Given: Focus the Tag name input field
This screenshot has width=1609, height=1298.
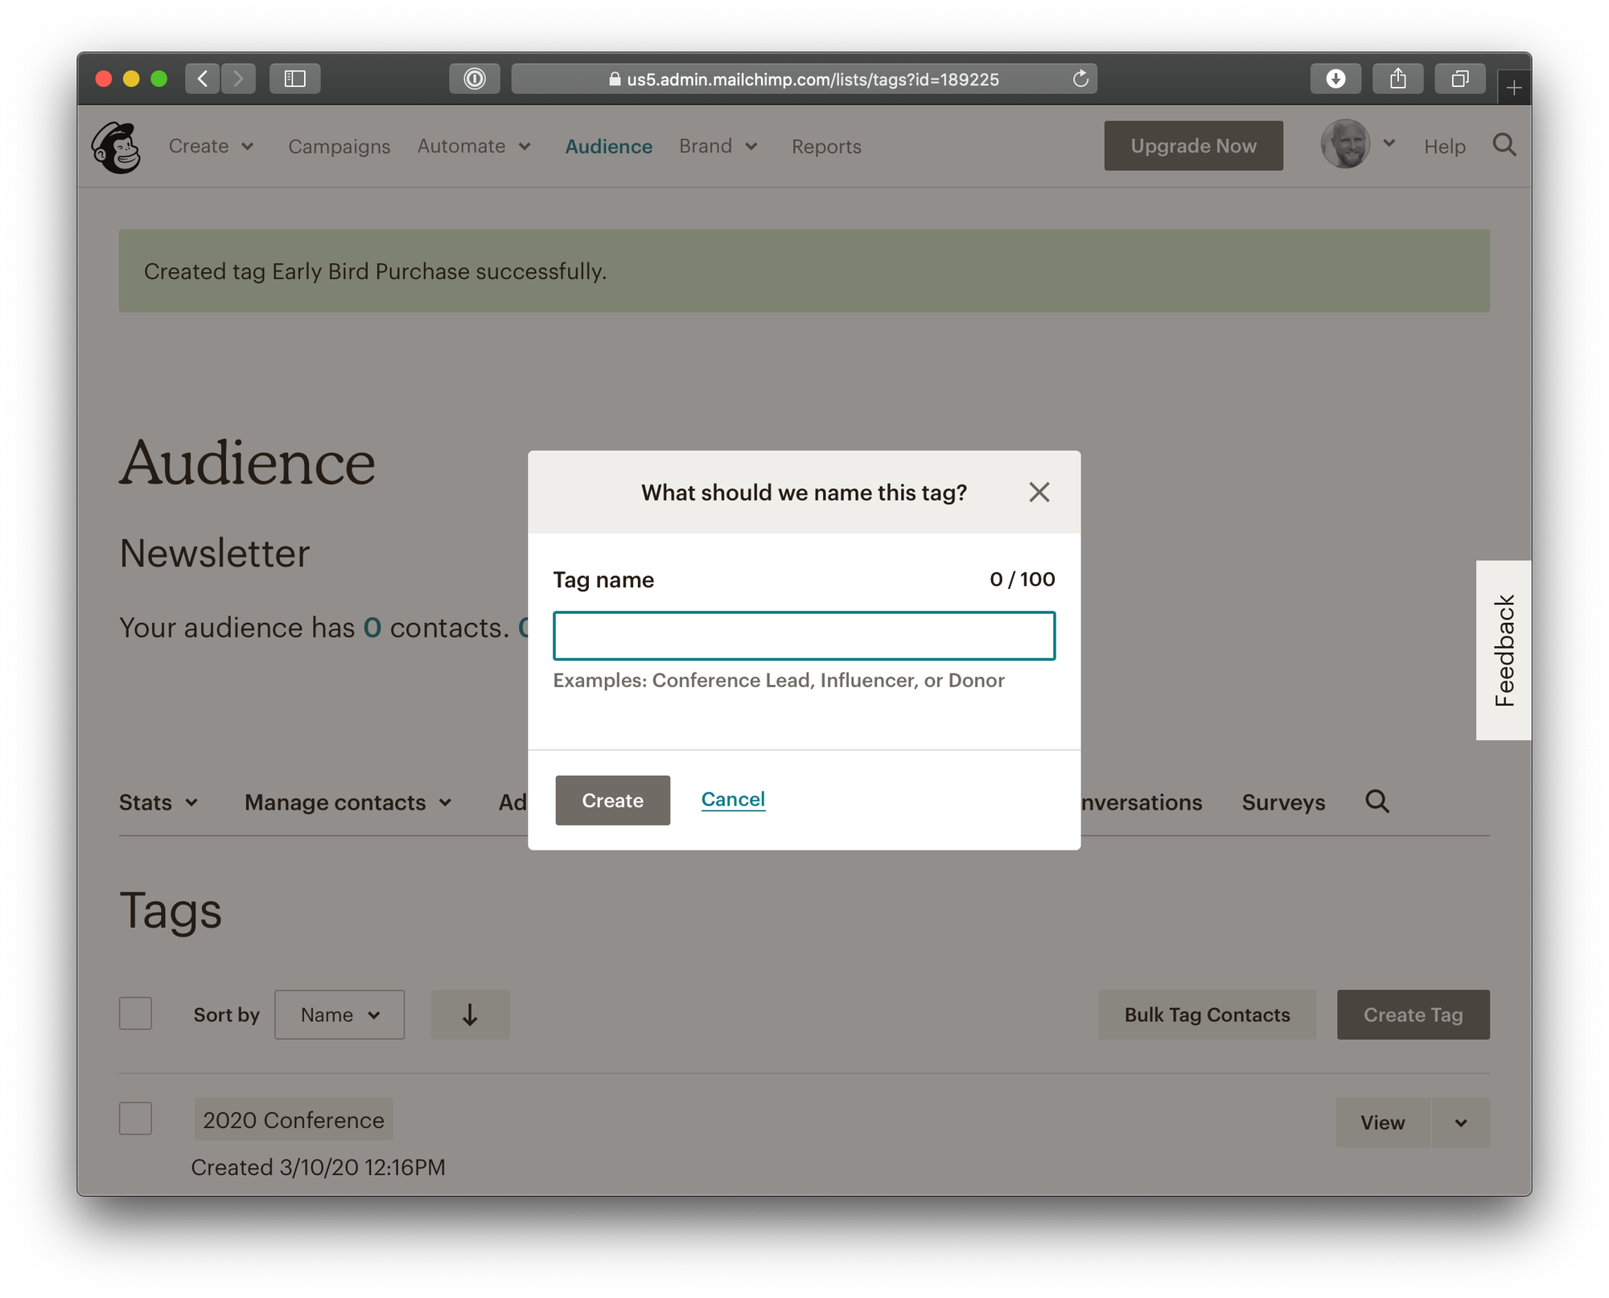Looking at the screenshot, I should tap(804, 636).
